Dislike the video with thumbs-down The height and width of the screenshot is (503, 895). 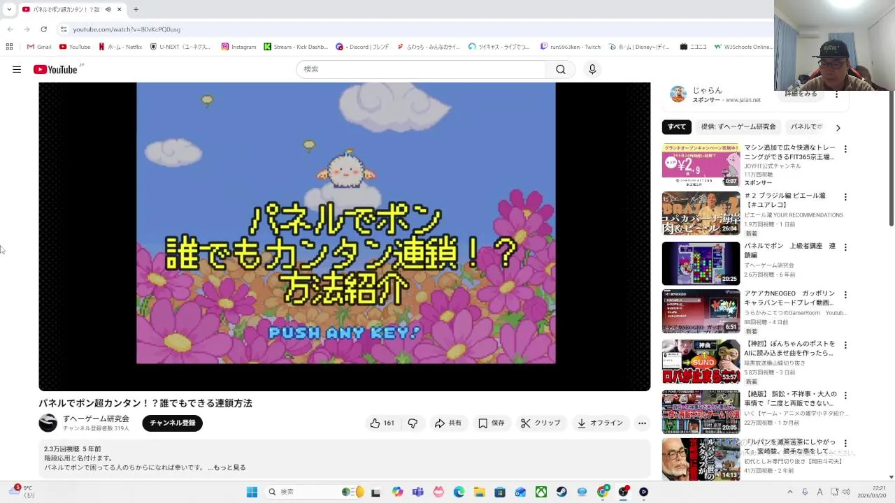[x=413, y=423]
